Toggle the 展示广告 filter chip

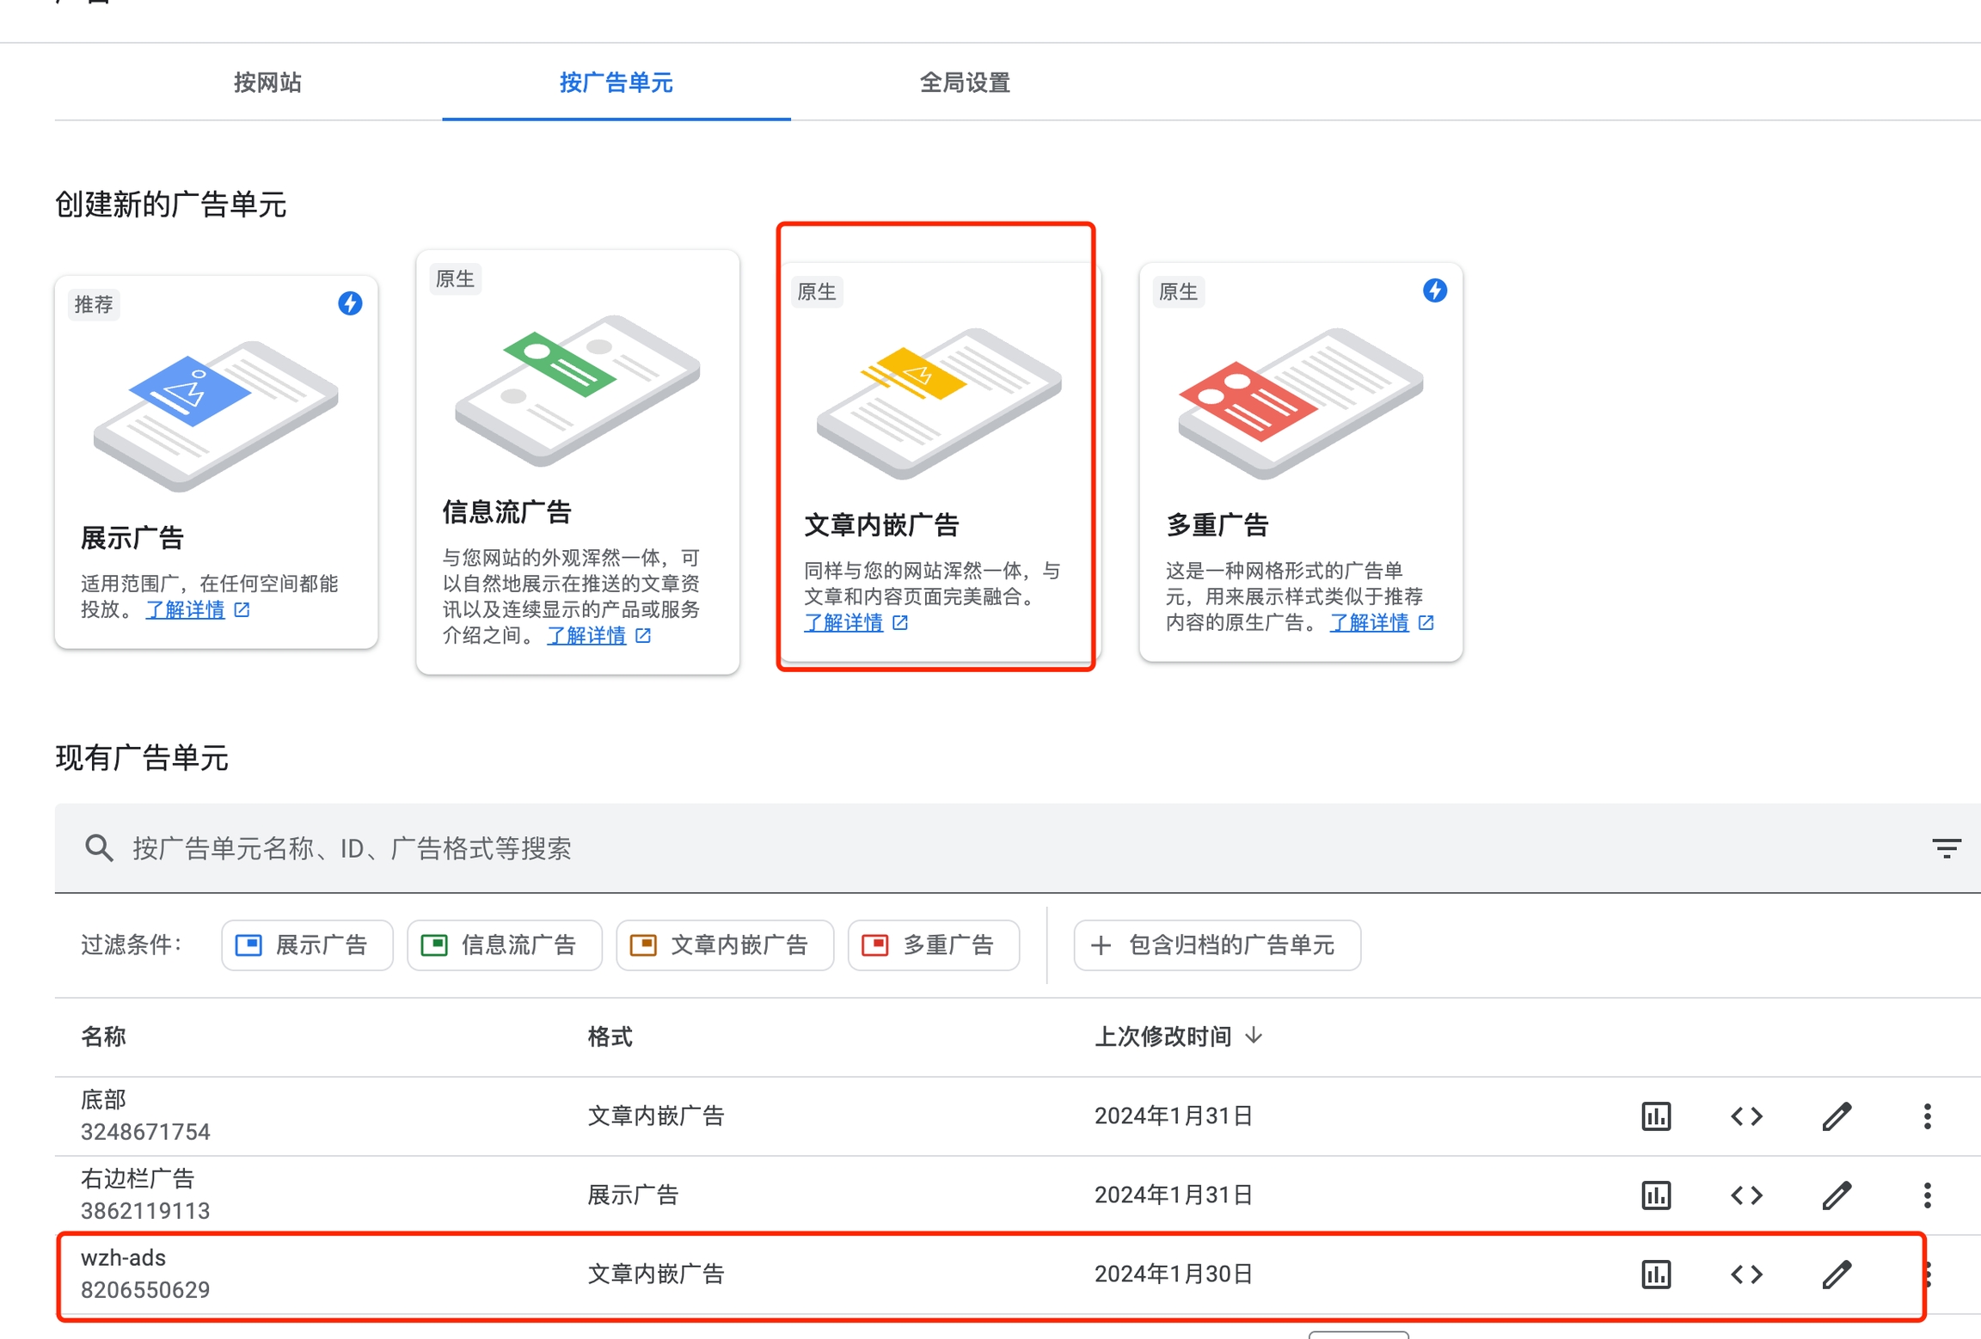(307, 945)
